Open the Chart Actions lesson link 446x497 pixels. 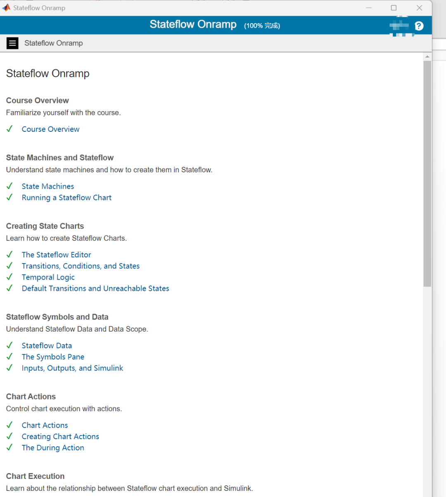(x=45, y=425)
